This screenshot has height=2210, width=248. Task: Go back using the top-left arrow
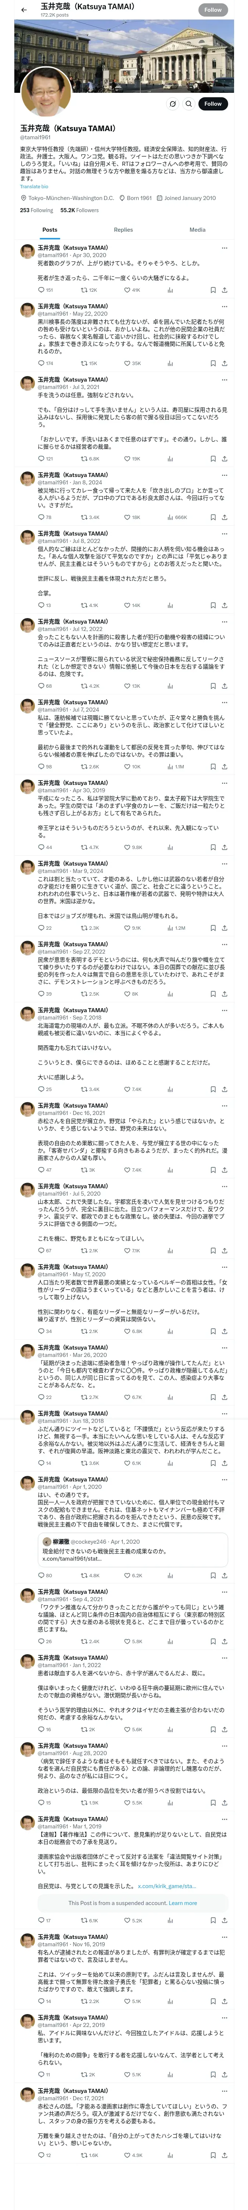pyautogui.click(x=24, y=10)
